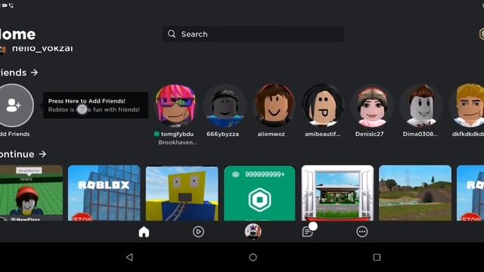The width and height of the screenshot is (484, 272).
Task: Open the yellow block character game card
Action: [x=181, y=193]
